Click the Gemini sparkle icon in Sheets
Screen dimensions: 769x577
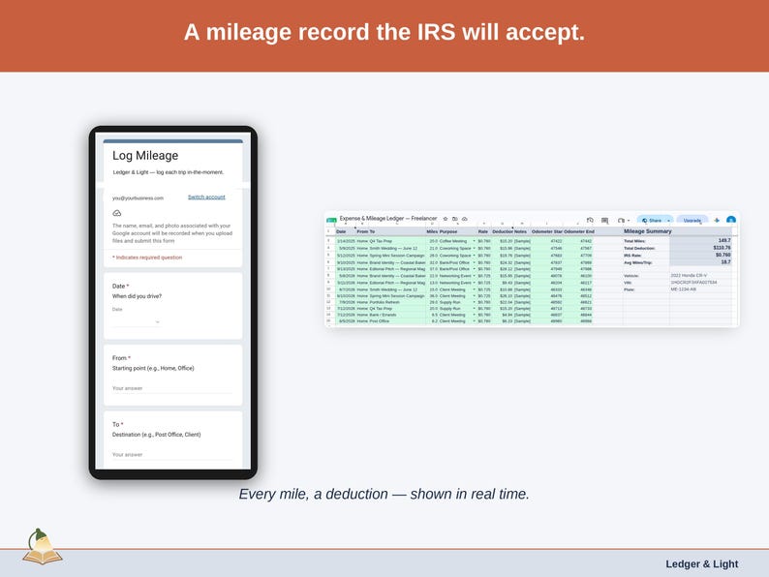click(x=717, y=221)
